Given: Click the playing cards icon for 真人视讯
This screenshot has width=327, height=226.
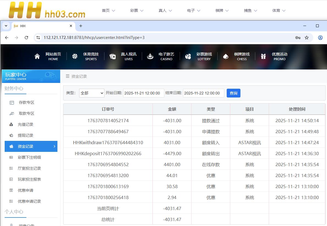Looking at the screenshot, I should coord(113,56).
